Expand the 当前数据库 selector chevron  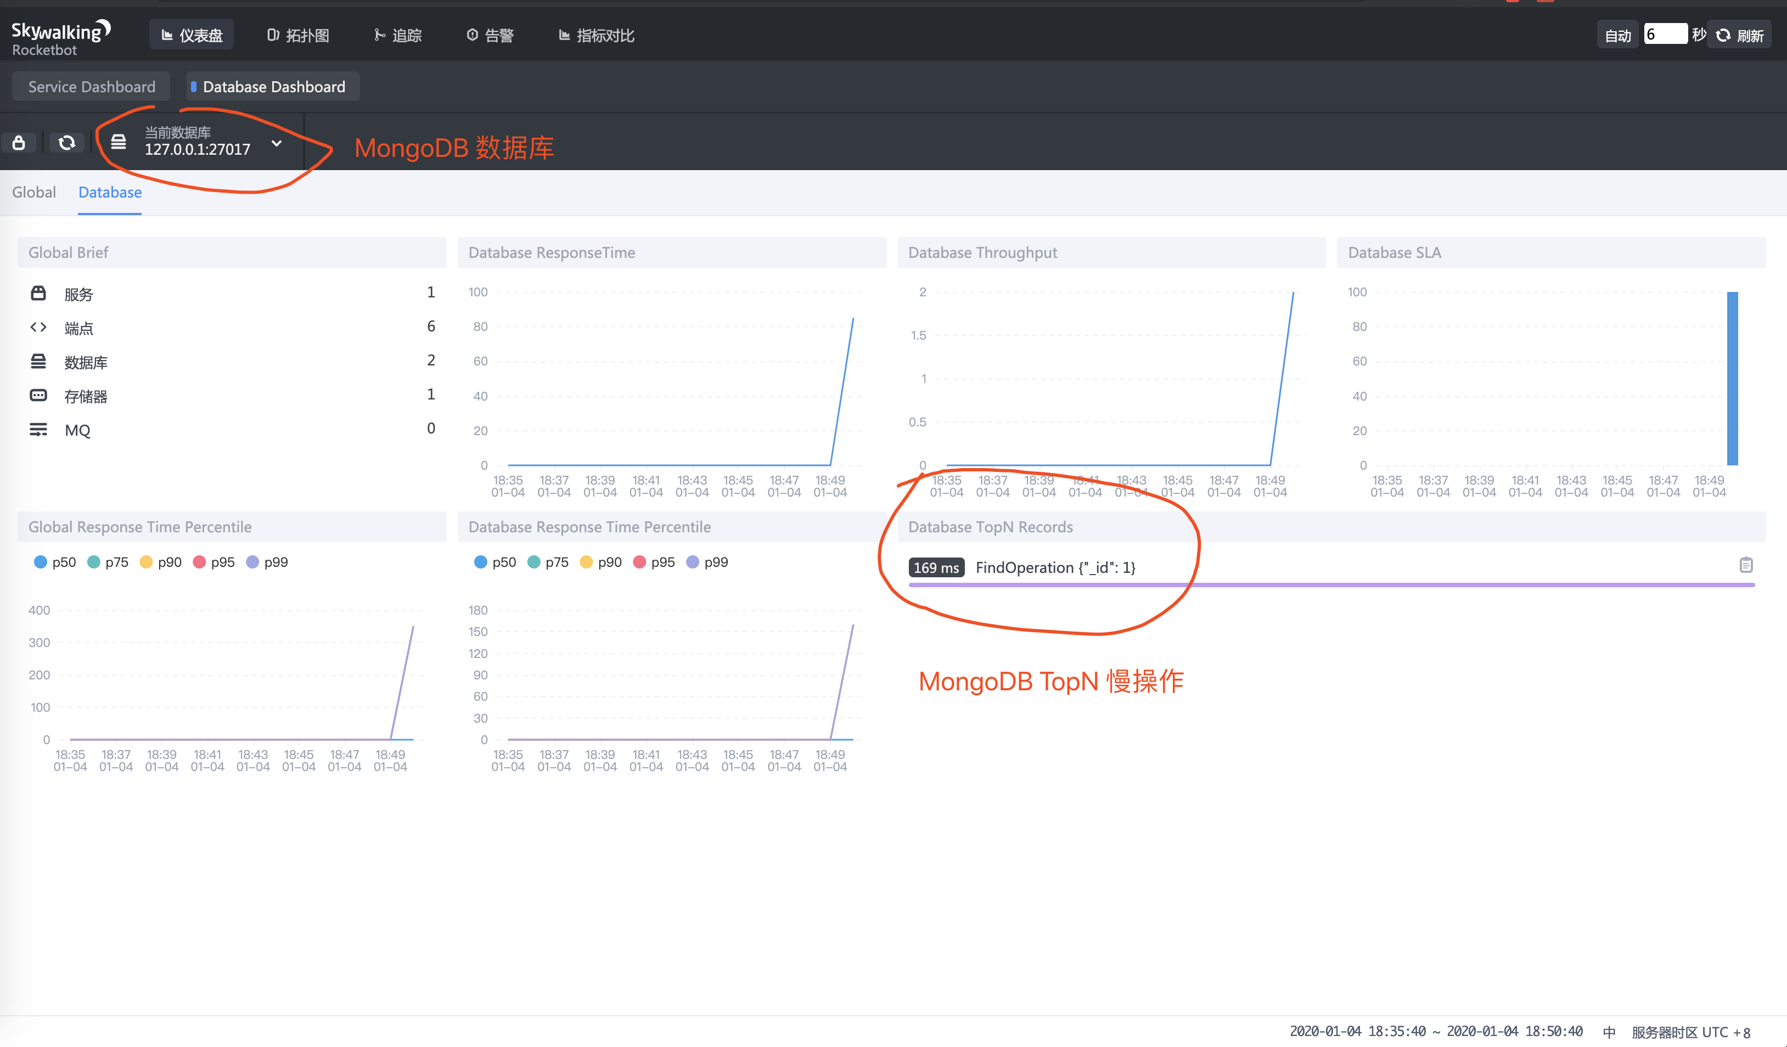tap(277, 143)
